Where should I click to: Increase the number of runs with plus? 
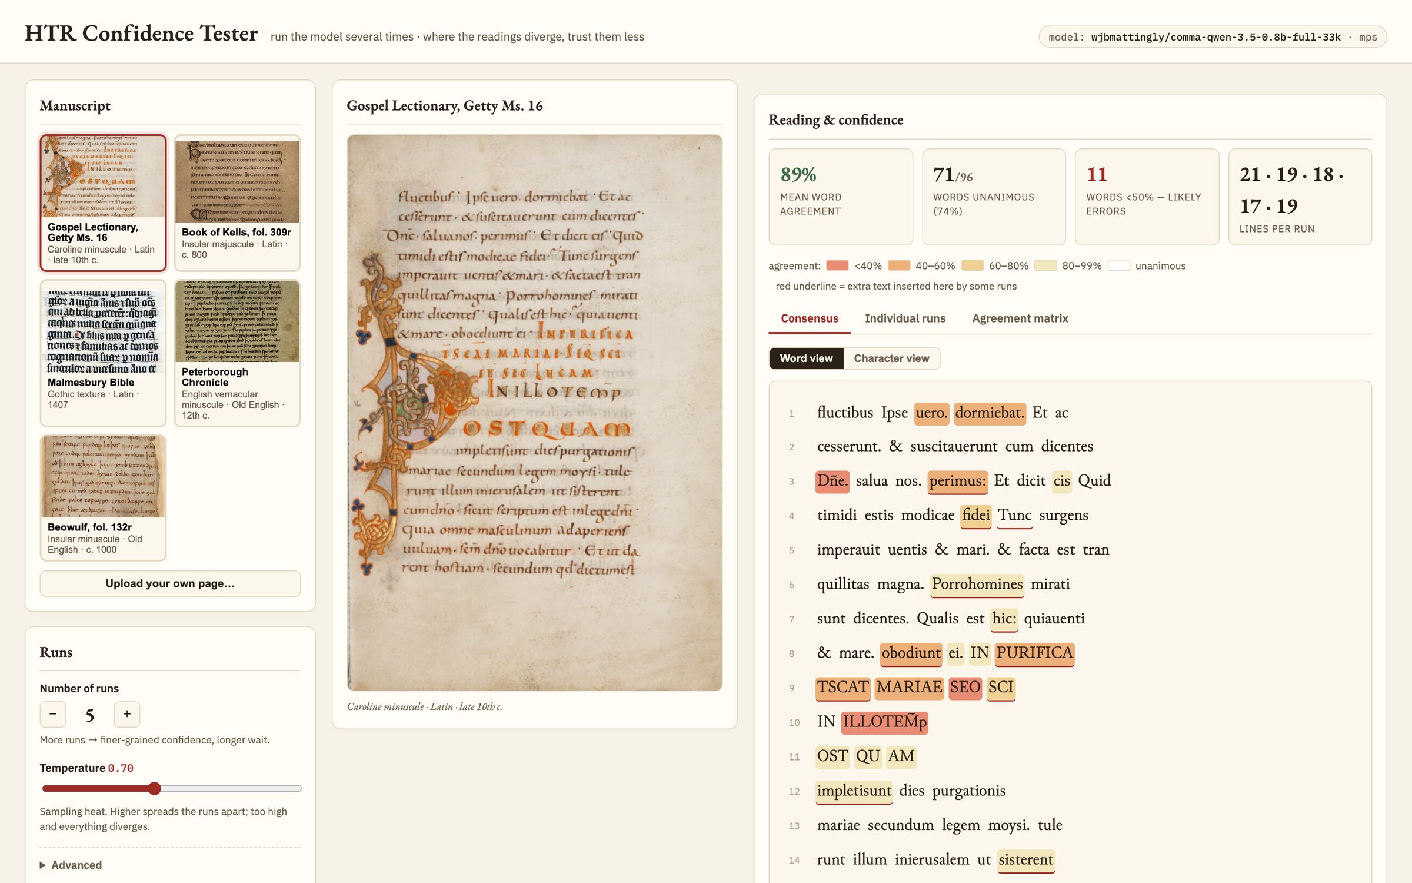[127, 714]
